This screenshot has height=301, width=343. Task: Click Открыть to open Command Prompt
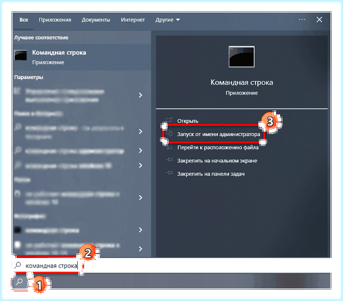pyautogui.click(x=188, y=121)
